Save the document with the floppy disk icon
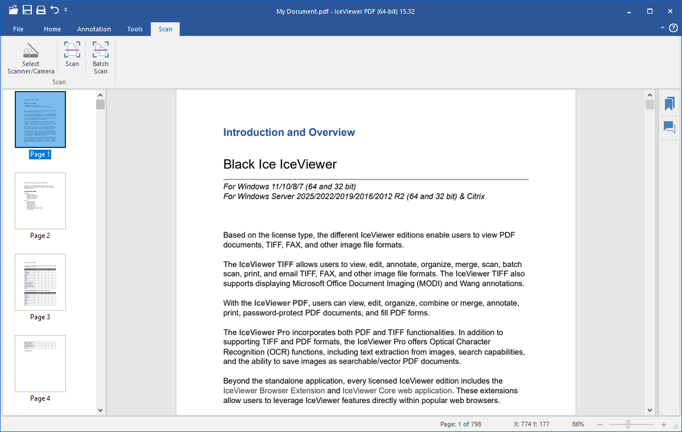 click(27, 10)
